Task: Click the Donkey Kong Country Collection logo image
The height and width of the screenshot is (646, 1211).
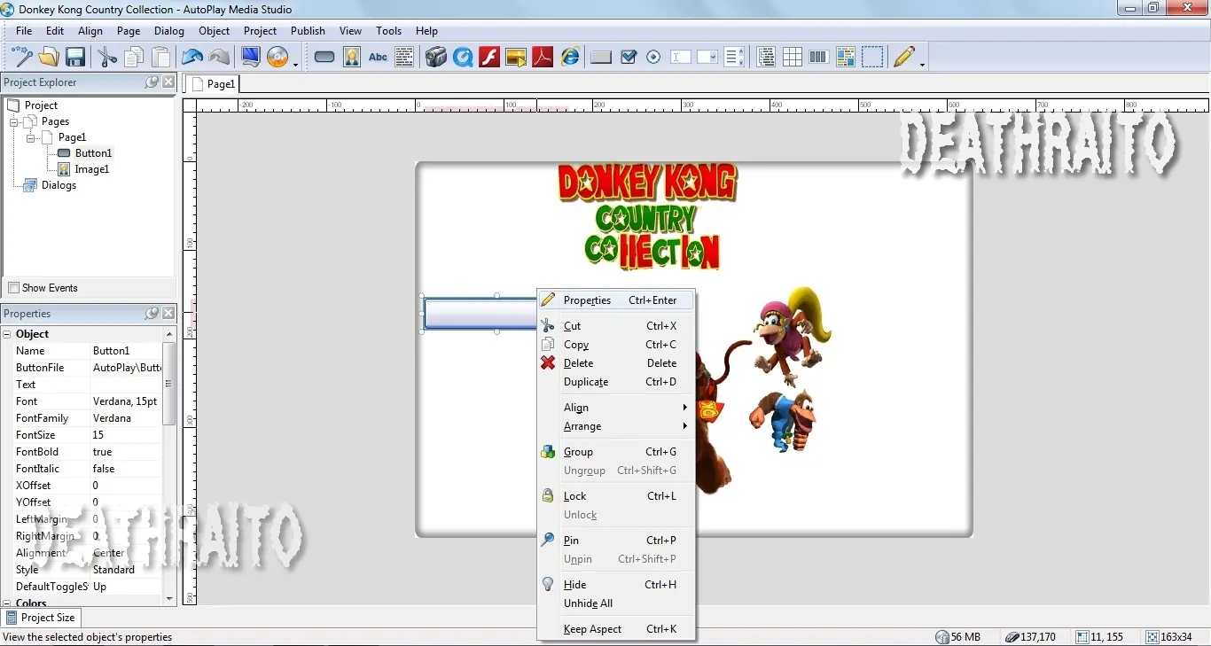Action: [x=648, y=217]
